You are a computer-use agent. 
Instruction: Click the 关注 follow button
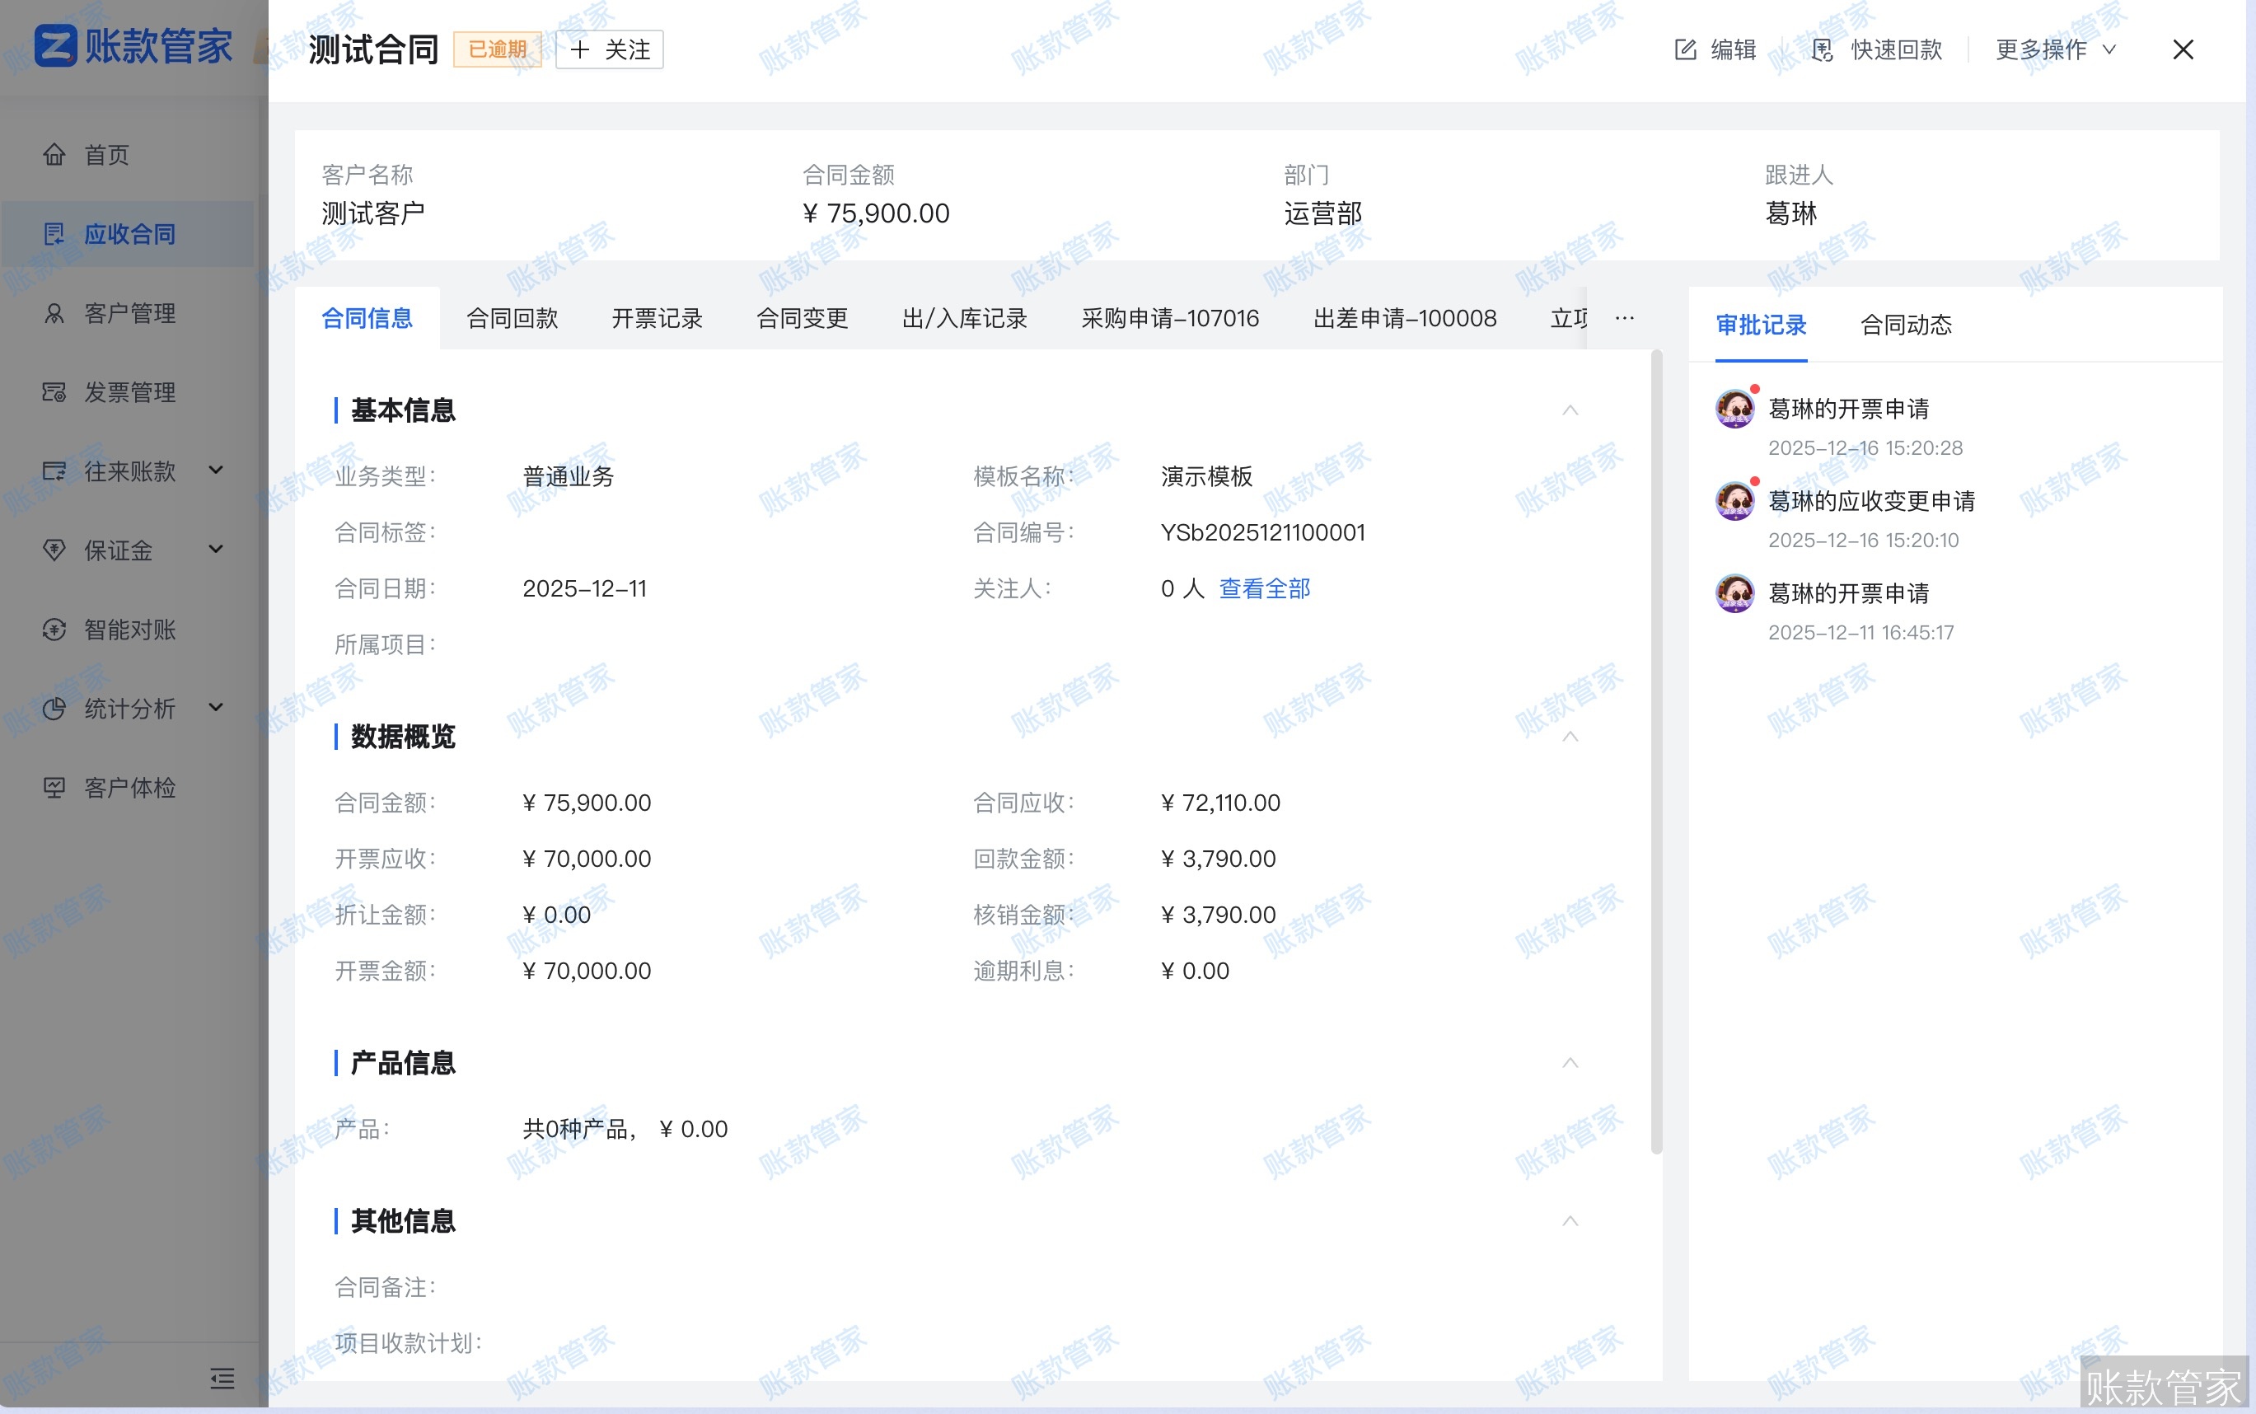608,49
